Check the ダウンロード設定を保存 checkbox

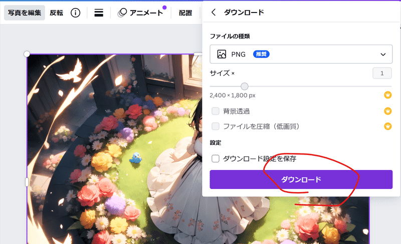pos(216,158)
